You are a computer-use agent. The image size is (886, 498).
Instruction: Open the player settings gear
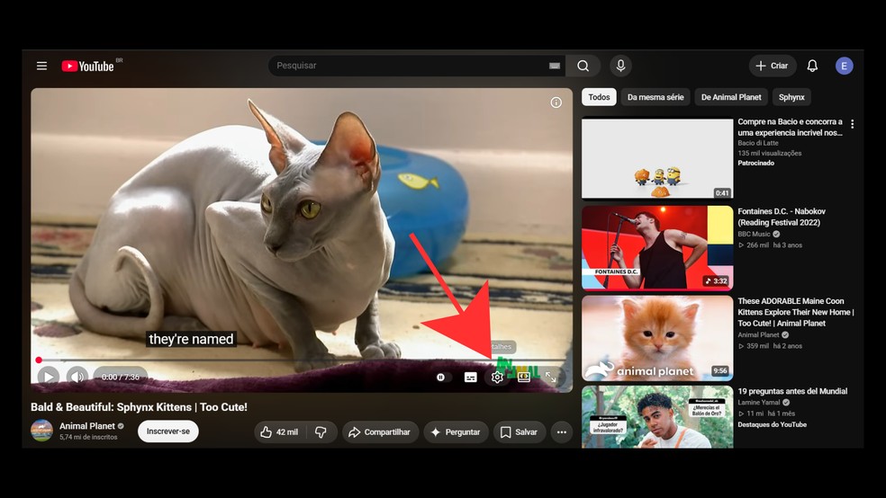[x=497, y=378]
